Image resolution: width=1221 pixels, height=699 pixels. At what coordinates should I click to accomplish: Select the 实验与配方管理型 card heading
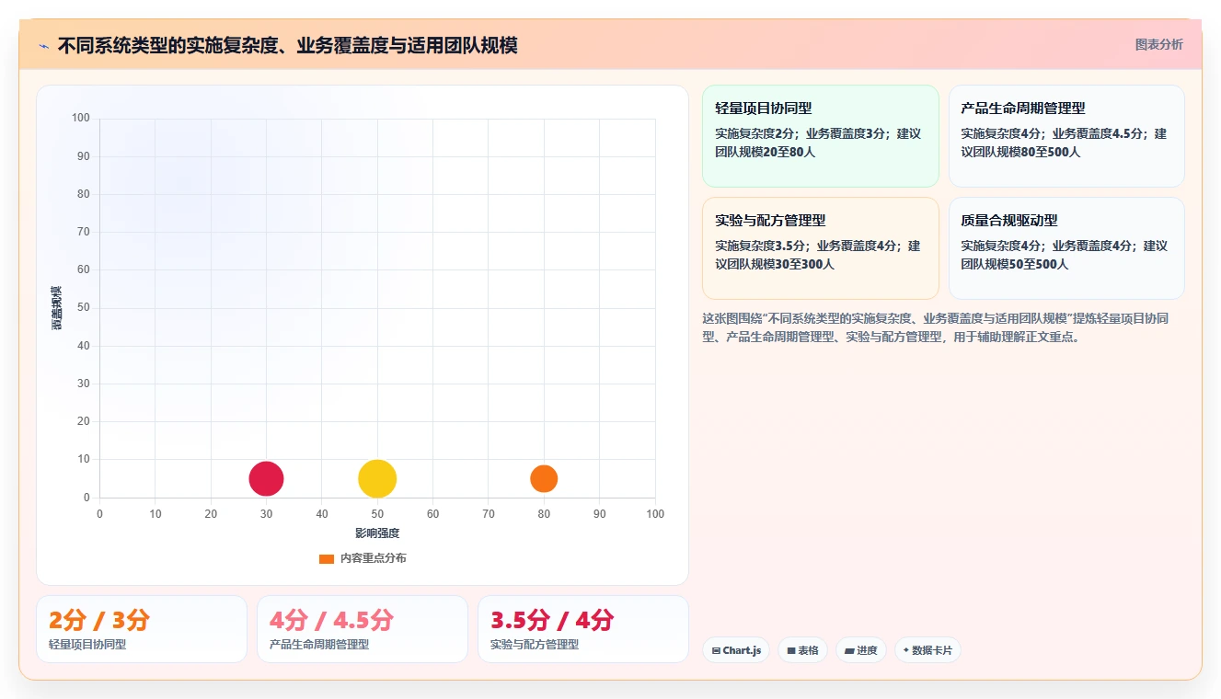770,221
